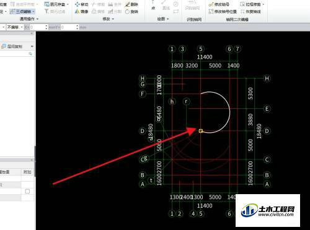Click the Y offset spinner arrows
This screenshot has height=230, width=310.
(x=77, y=27)
